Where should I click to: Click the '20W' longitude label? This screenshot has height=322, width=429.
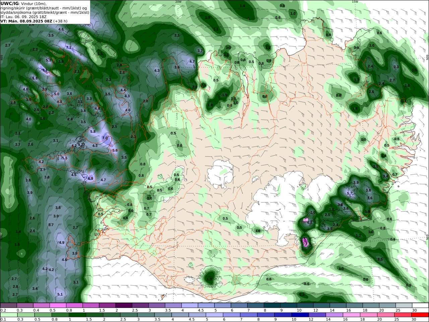pos(178,2)
